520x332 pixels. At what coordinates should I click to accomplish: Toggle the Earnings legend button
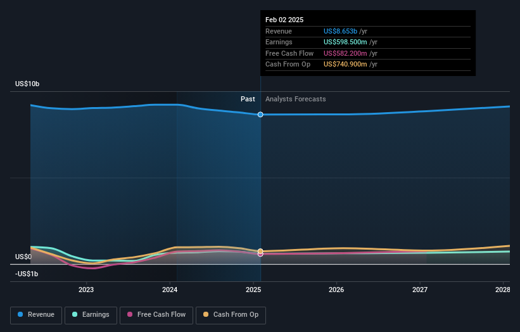(91, 315)
